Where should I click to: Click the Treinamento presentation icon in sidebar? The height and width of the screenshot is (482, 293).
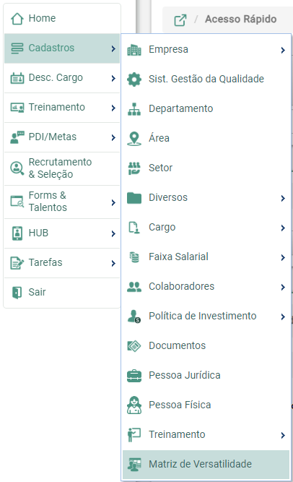(x=17, y=108)
